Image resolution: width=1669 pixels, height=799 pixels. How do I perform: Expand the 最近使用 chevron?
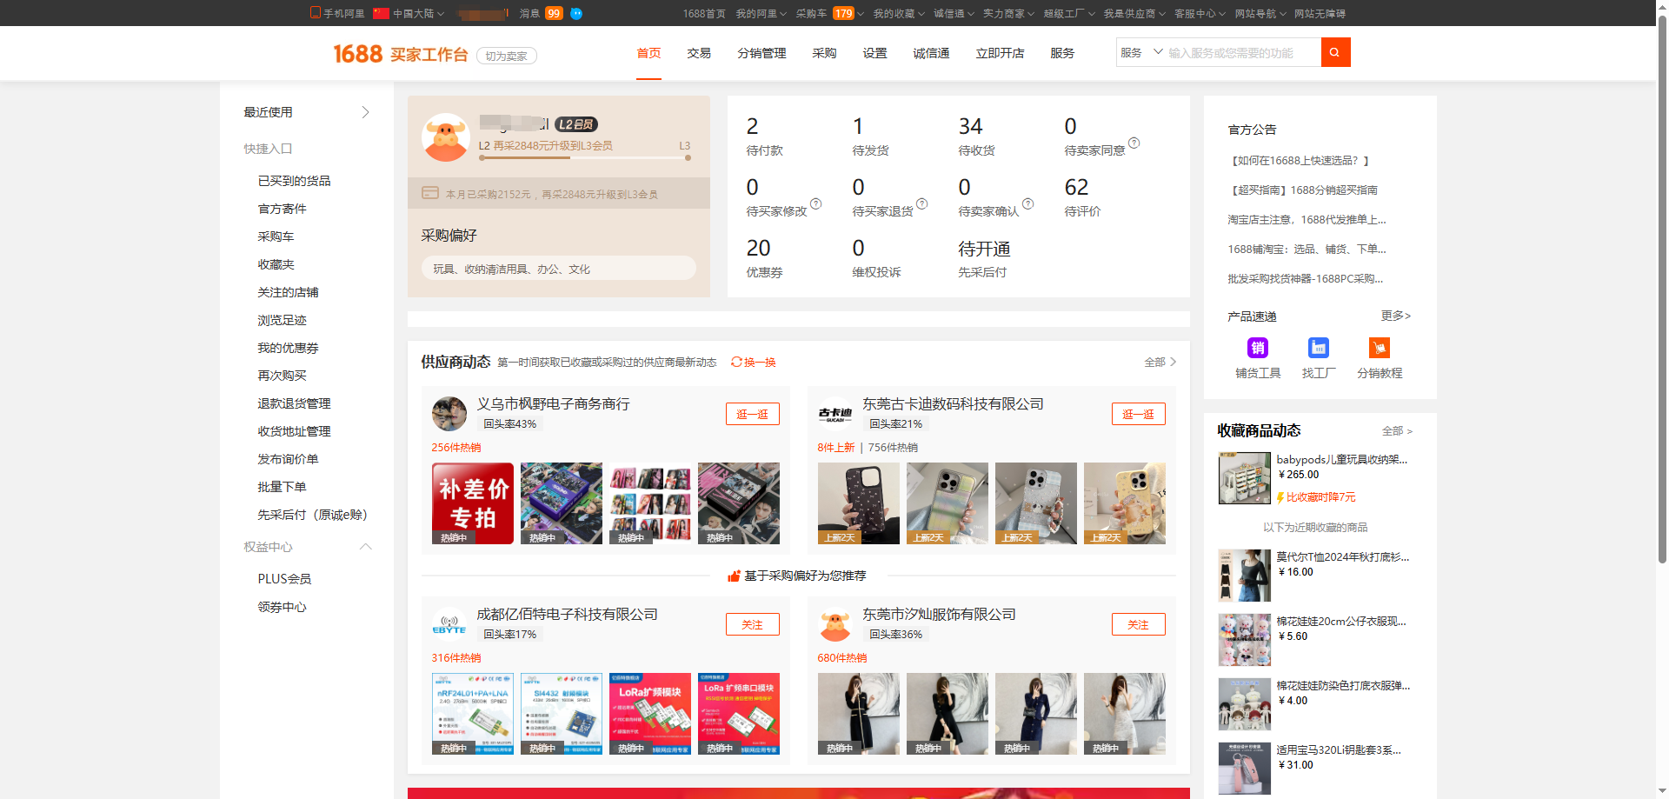click(x=365, y=112)
